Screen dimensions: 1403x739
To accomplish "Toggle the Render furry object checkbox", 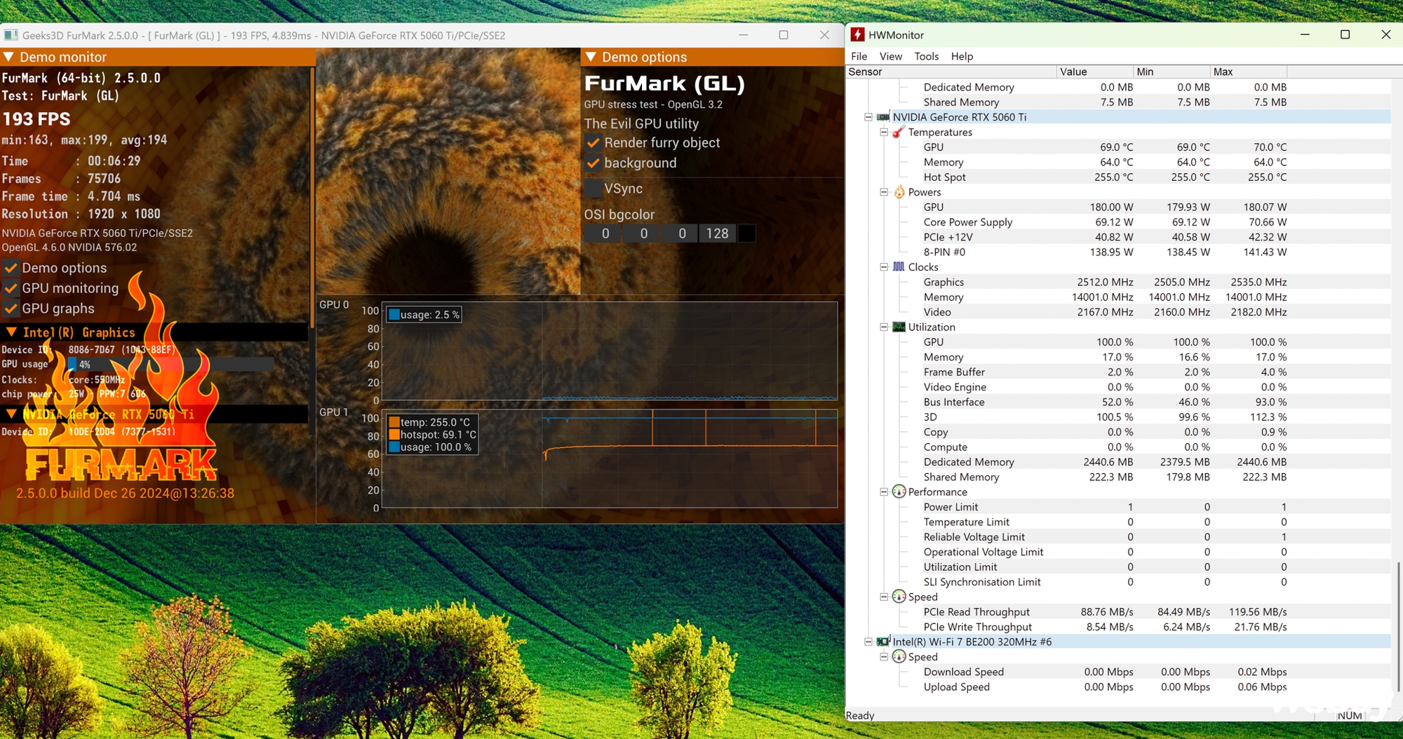I will 593,143.
